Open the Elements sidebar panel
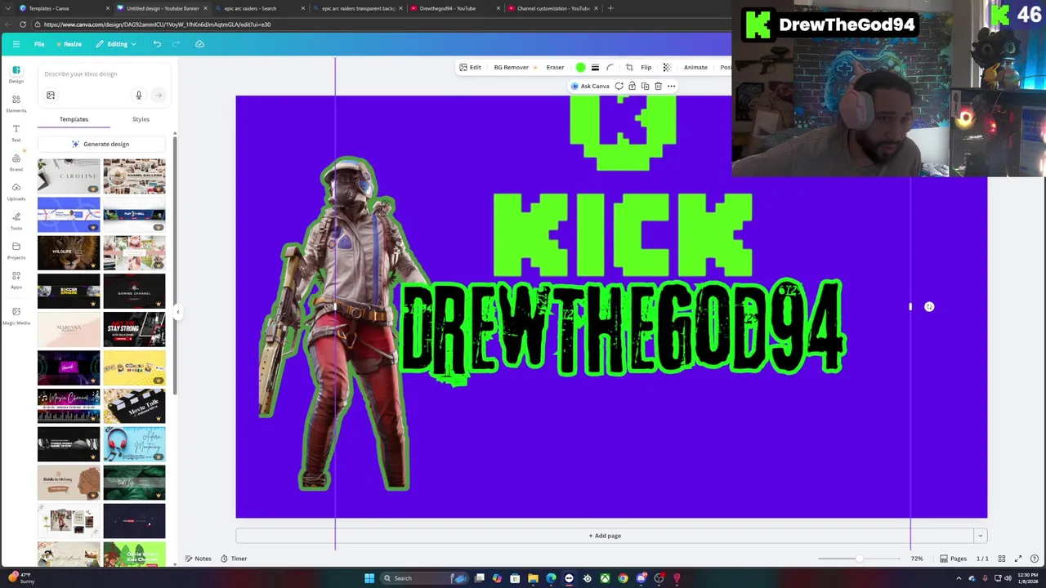 [x=16, y=104]
